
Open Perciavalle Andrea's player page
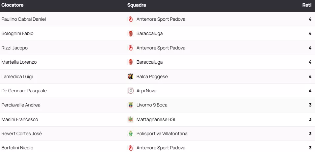click(21, 105)
